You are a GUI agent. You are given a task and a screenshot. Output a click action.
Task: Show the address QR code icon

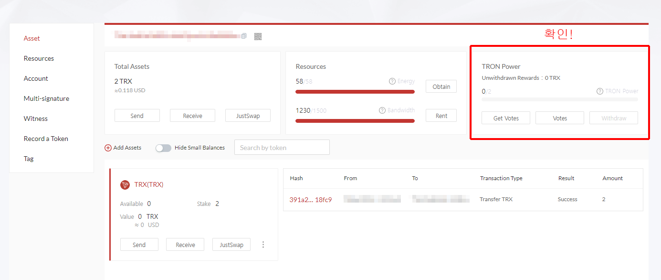pyautogui.click(x=258, y=36)
